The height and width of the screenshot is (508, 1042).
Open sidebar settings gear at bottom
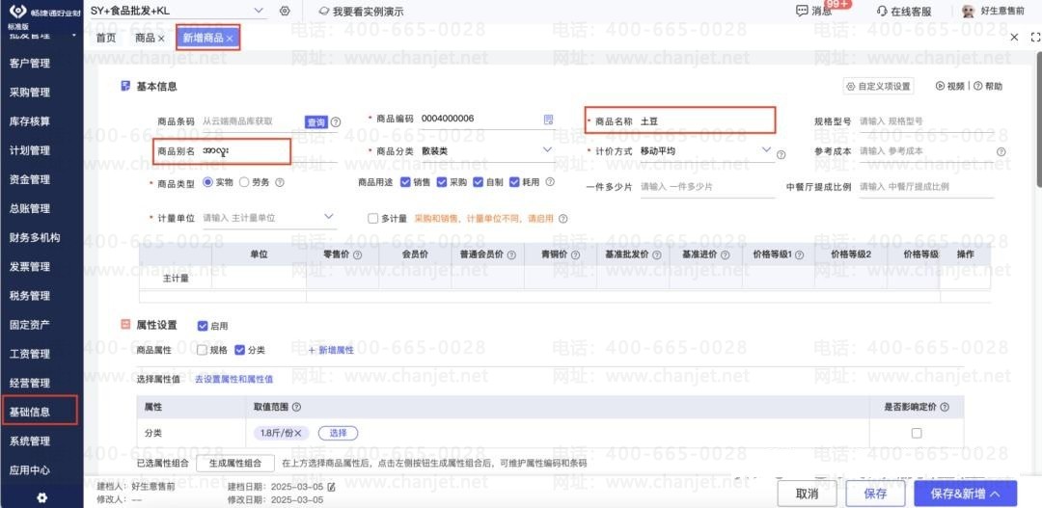coord(41,497)
